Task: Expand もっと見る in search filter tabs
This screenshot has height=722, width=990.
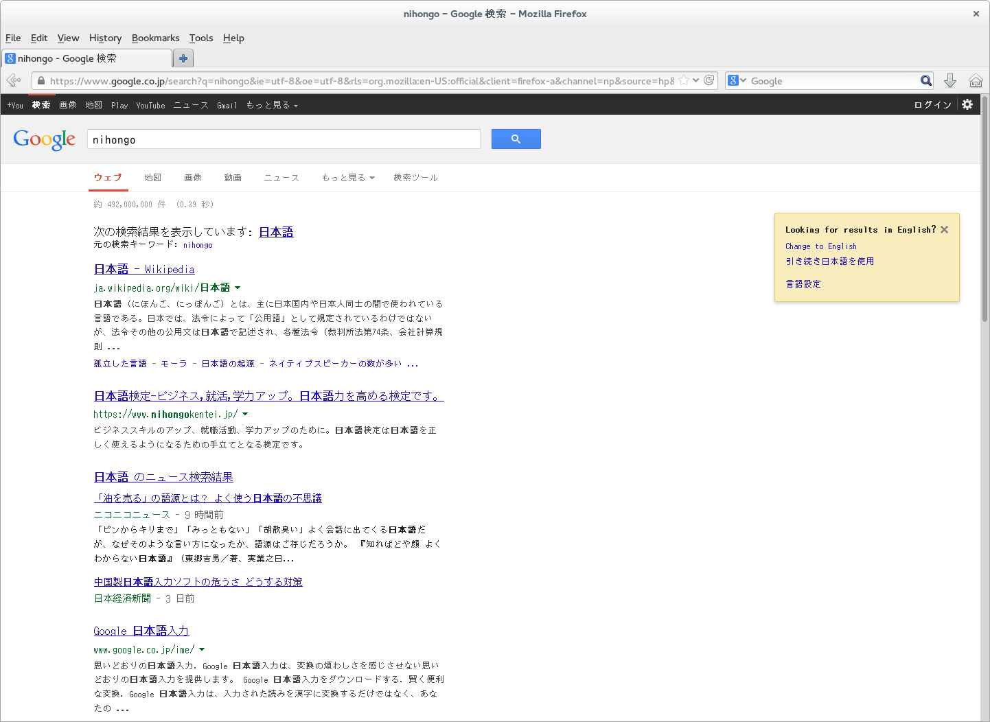Action: [348, 178]
